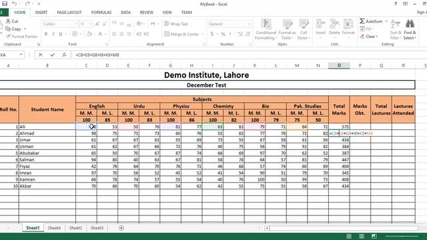Click inside the formula bar

point(248,55)
